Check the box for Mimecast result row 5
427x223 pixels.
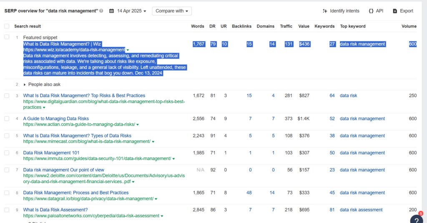tap(7, 135)
